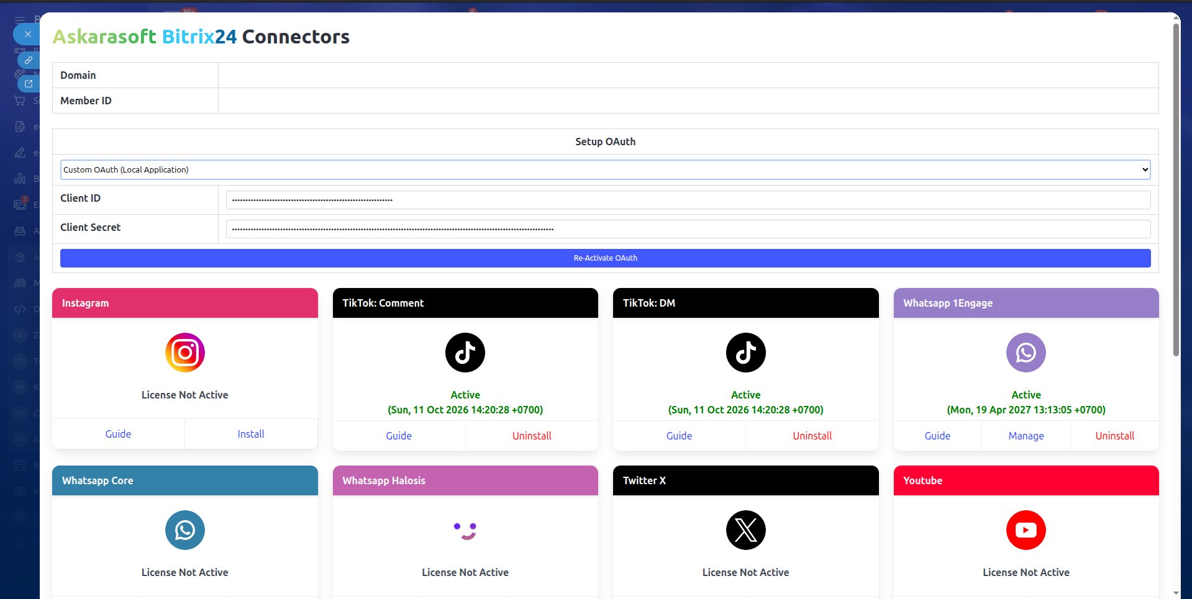Open the cube icon item in Bitrix24 sidebar
Viewport: 1192px width, 599px height.
pos(20,257)
